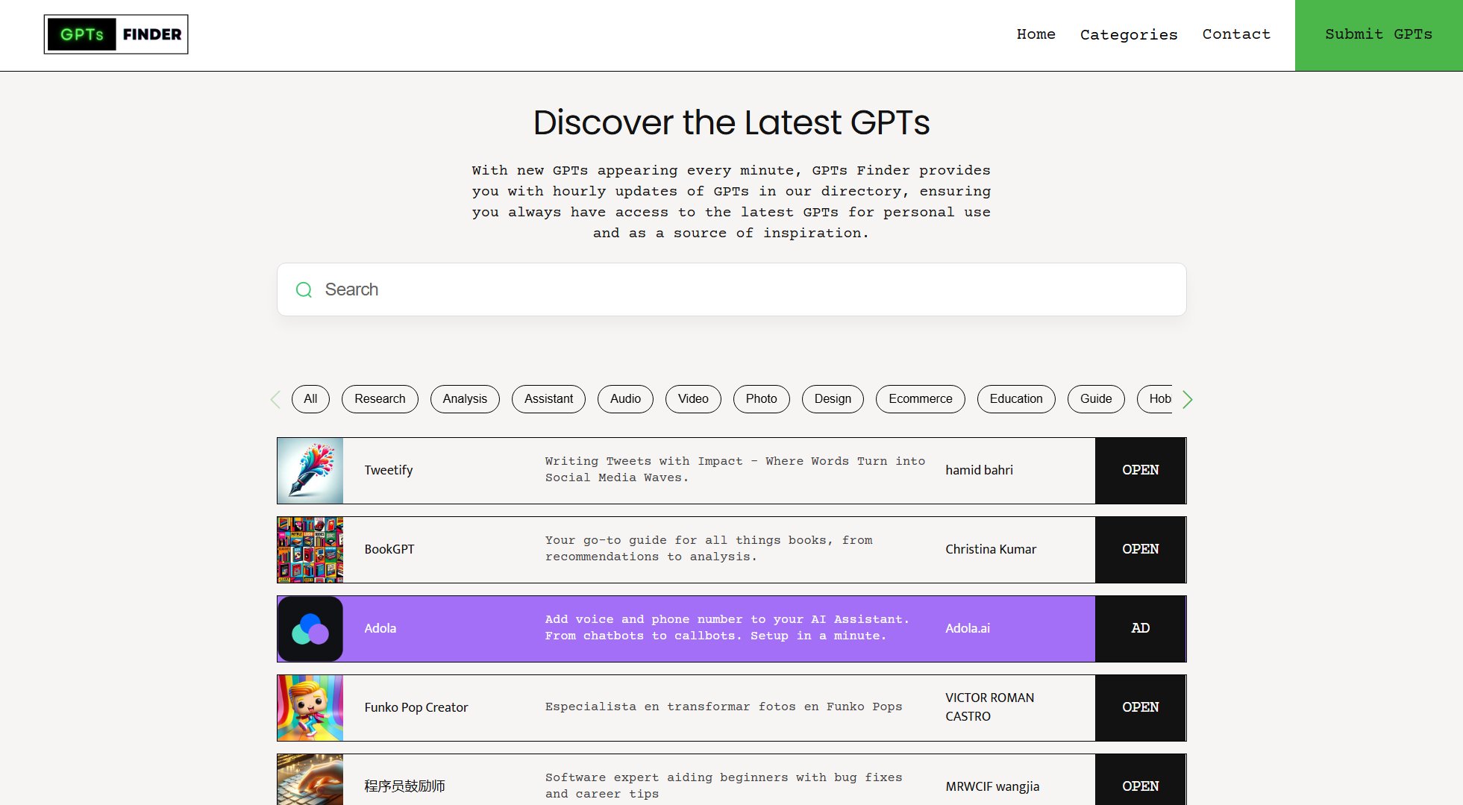Open the Categories menu item
Viewport: 1463px width, 805px height.
1128,34
